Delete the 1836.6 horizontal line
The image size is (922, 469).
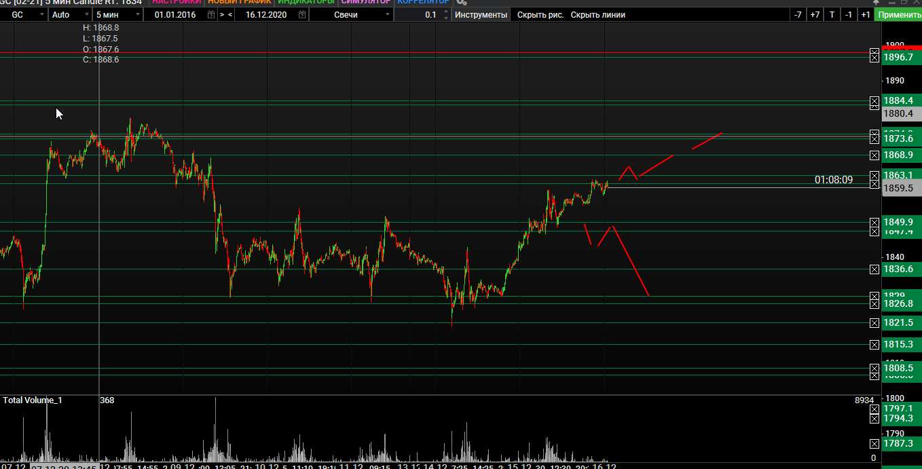tap(874, 269)
